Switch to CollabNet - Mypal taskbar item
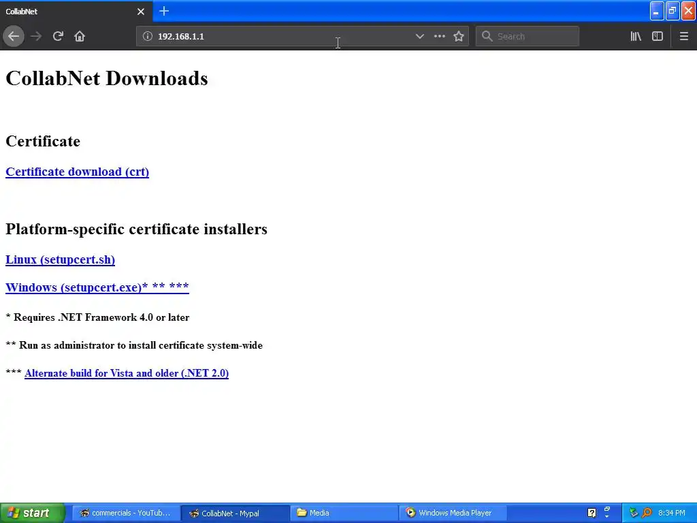 [235, 513]
